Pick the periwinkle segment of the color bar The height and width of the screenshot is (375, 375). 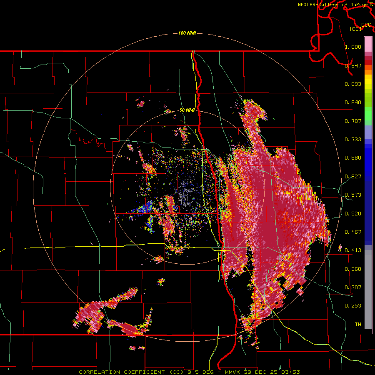coord(368,132)
